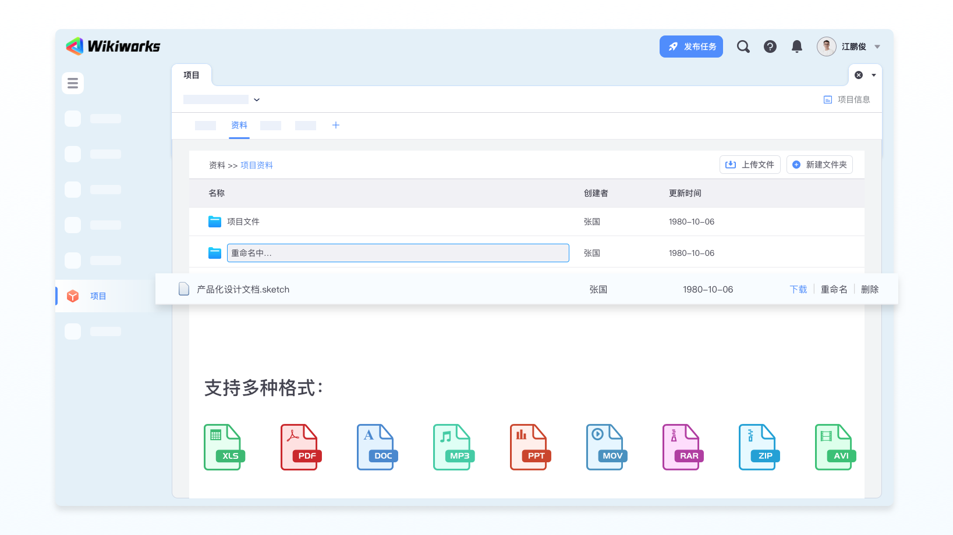Screen dimensions: 953x535
Task: Select 项目 in the left sidebar
Action: [x=98, y=296]
